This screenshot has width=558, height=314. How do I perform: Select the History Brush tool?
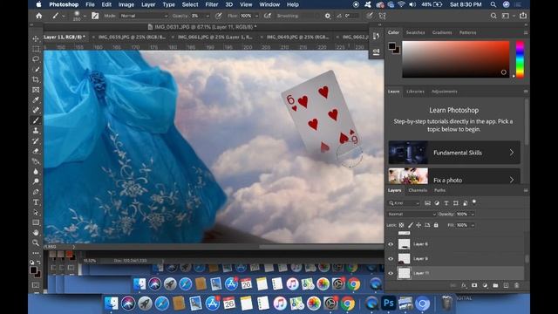(x=36, y=141)
